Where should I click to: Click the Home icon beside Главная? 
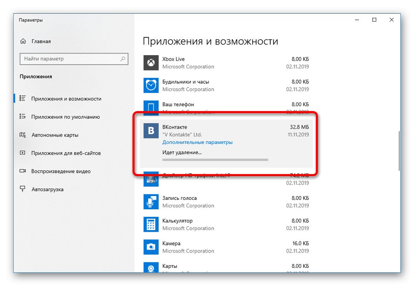(23, 41)
